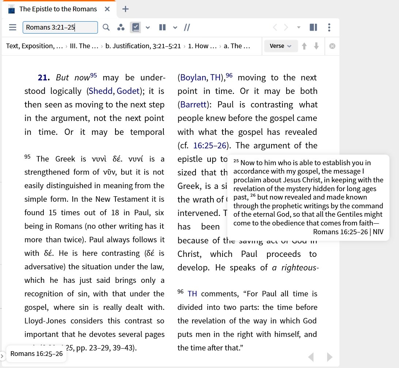Expand the dropdown beside the two-column icon
Image resolution: width=399 pixels, height=368 pixels.
(x=175, y=27)
